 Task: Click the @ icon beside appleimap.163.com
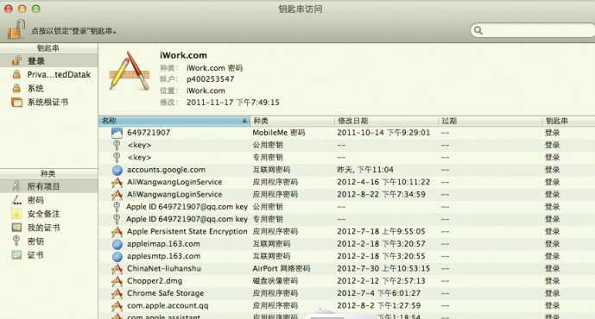click(117, 244)
